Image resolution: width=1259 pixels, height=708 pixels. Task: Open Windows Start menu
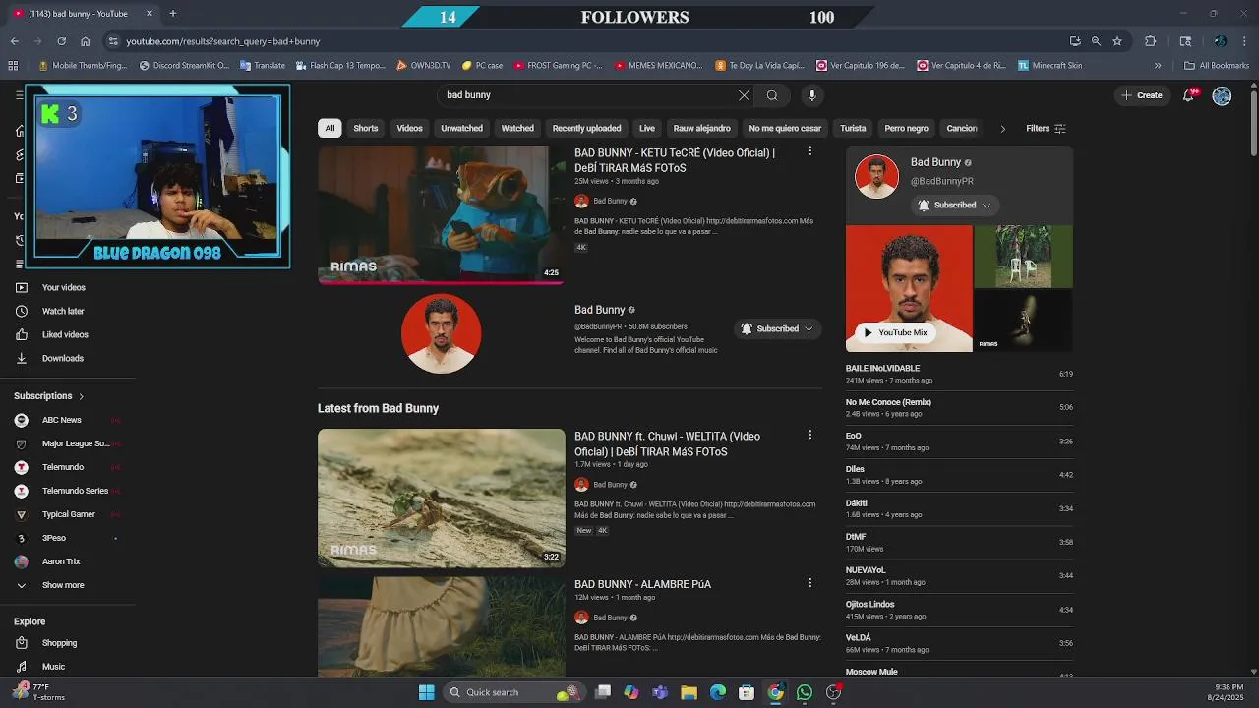tap(426, 692)
